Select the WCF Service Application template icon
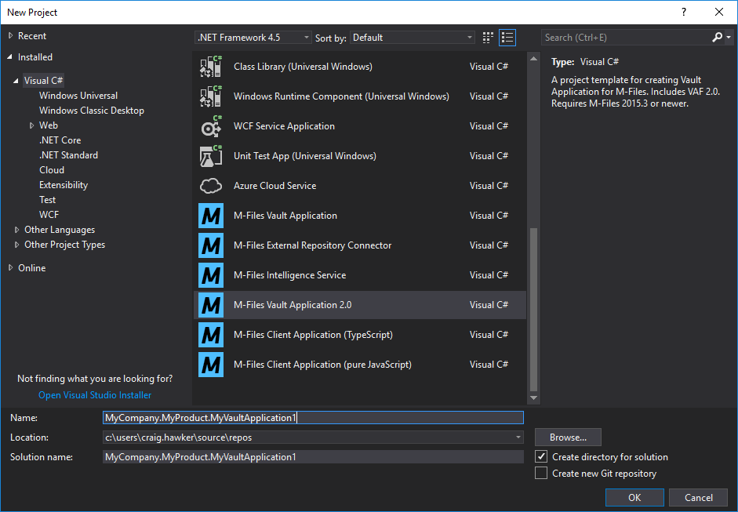Viewport: 738px width, 512px height. pos(210,125)
